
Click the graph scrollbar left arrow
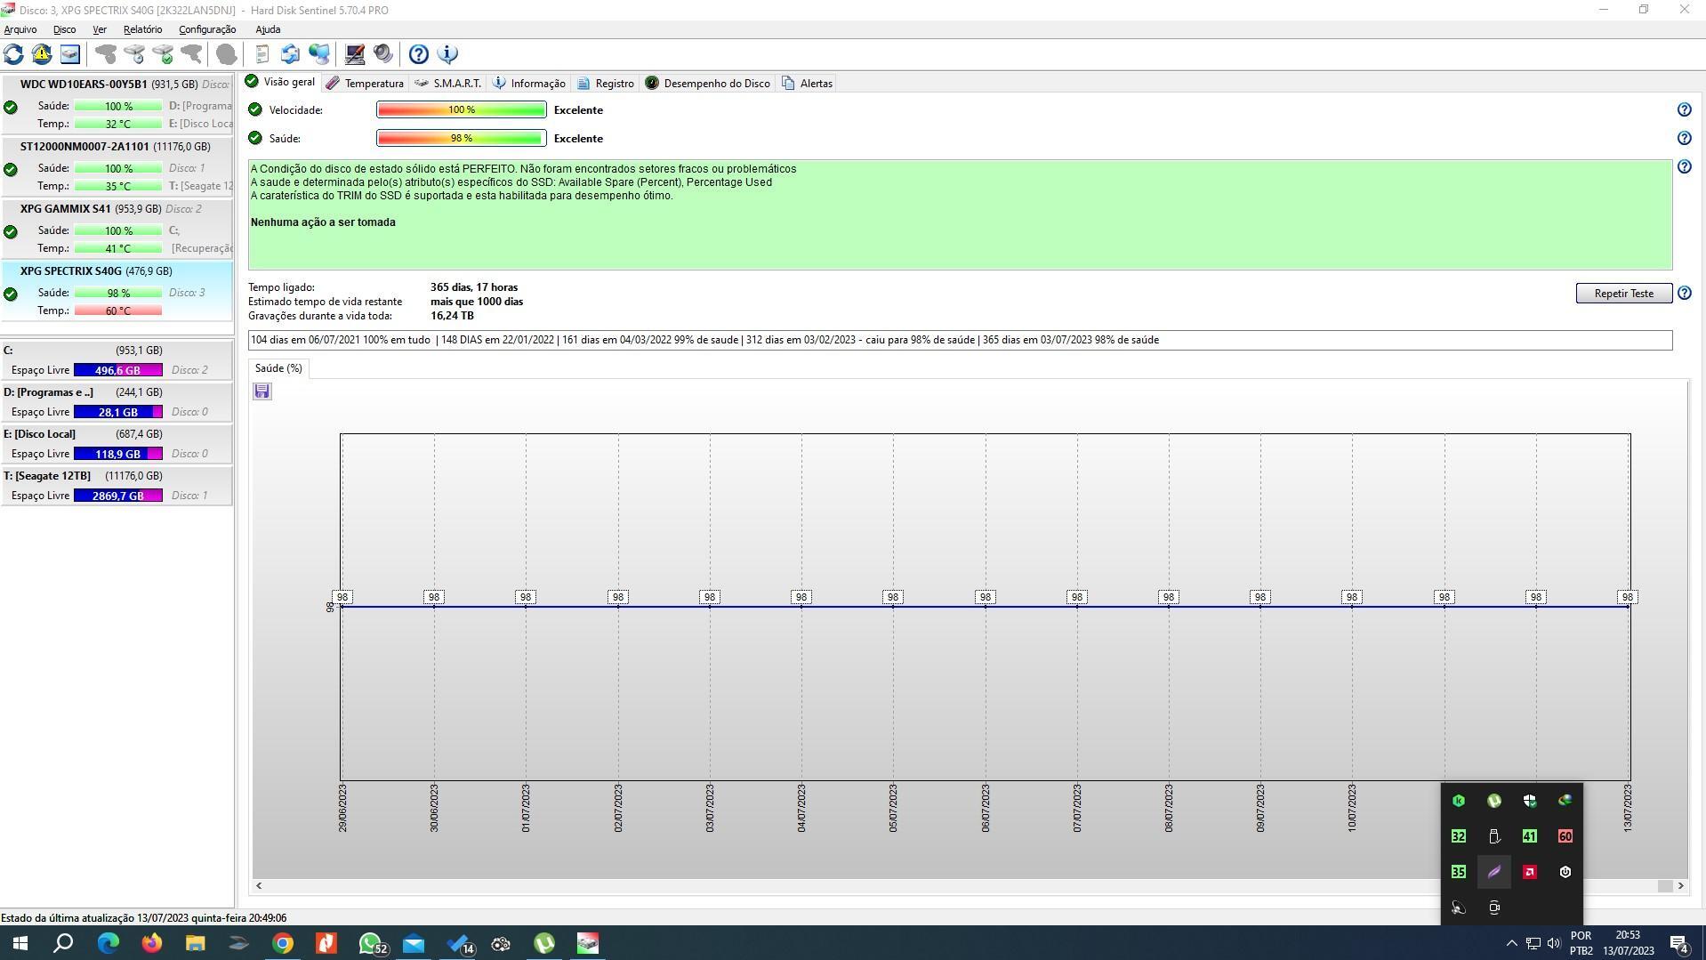tap(259, 886)
